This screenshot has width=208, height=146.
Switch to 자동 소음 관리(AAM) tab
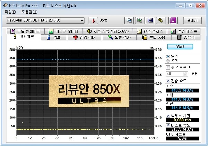point(107,31)
